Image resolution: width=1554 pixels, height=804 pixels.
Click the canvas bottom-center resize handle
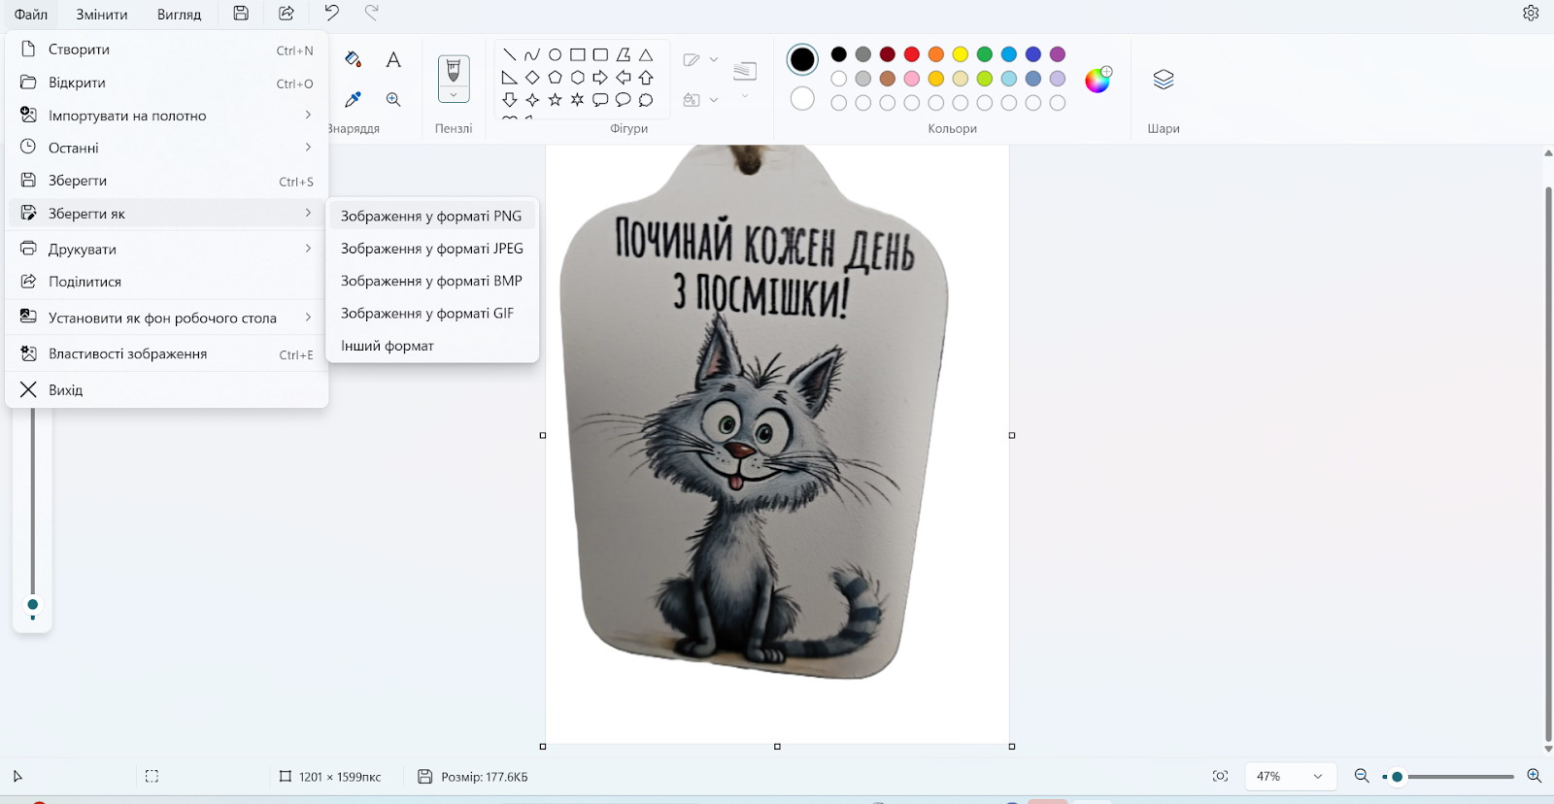tap(777, 747)
